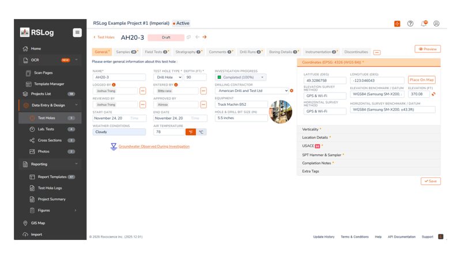Open the Test Hole Type dropdown
Screen dimensions: 461x259
click(x=168, y=77)
